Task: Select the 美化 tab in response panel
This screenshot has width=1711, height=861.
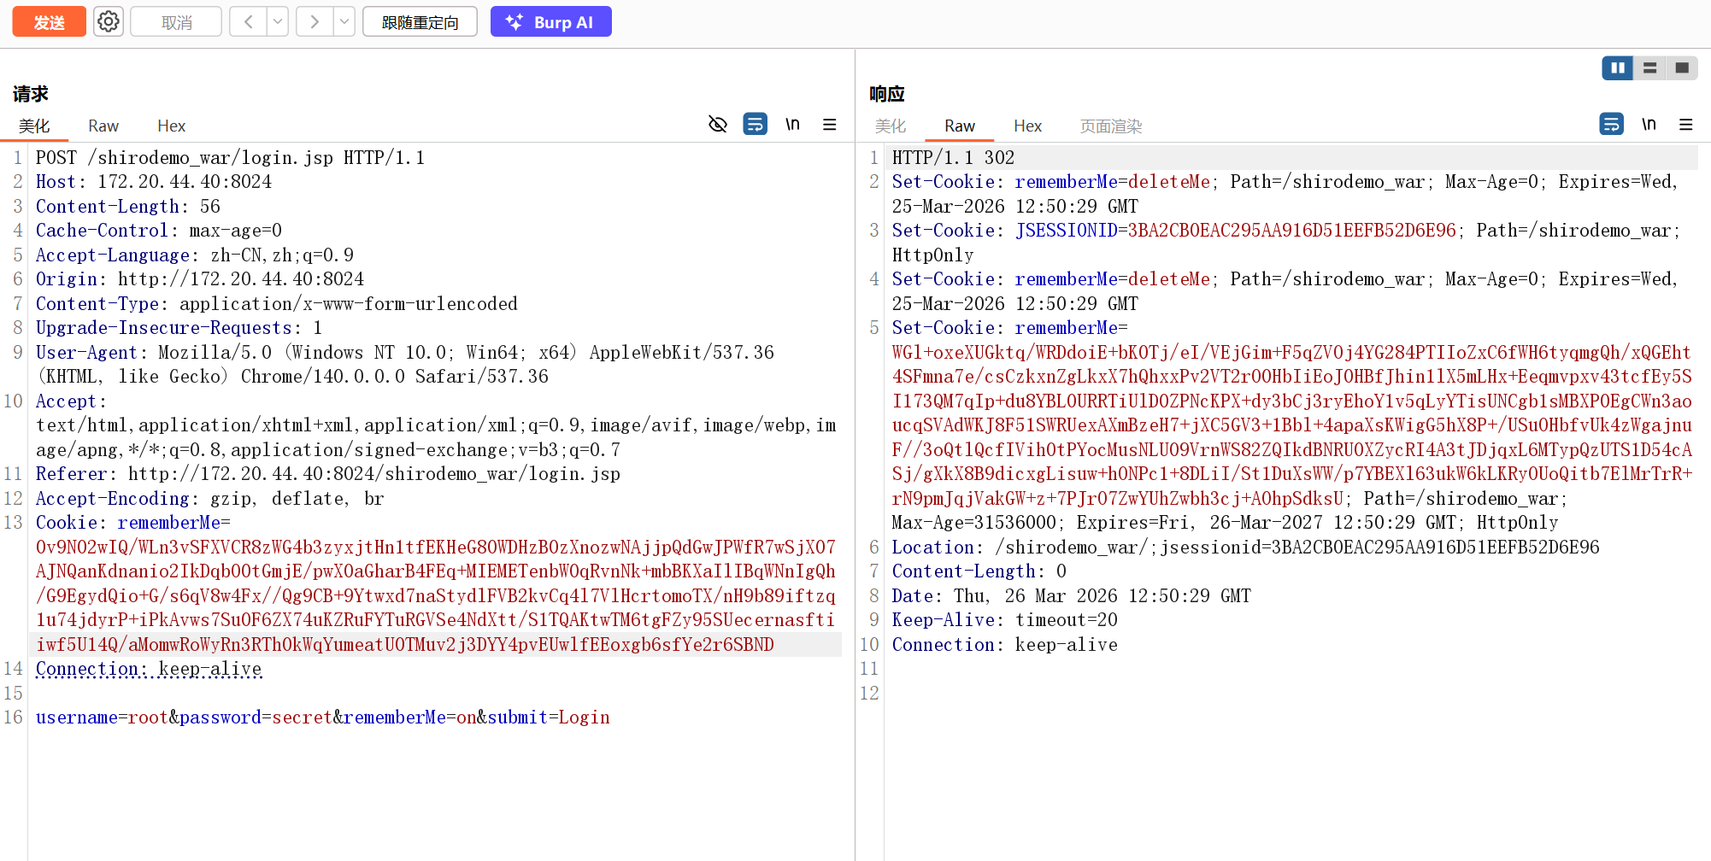Action: (891, 126)
